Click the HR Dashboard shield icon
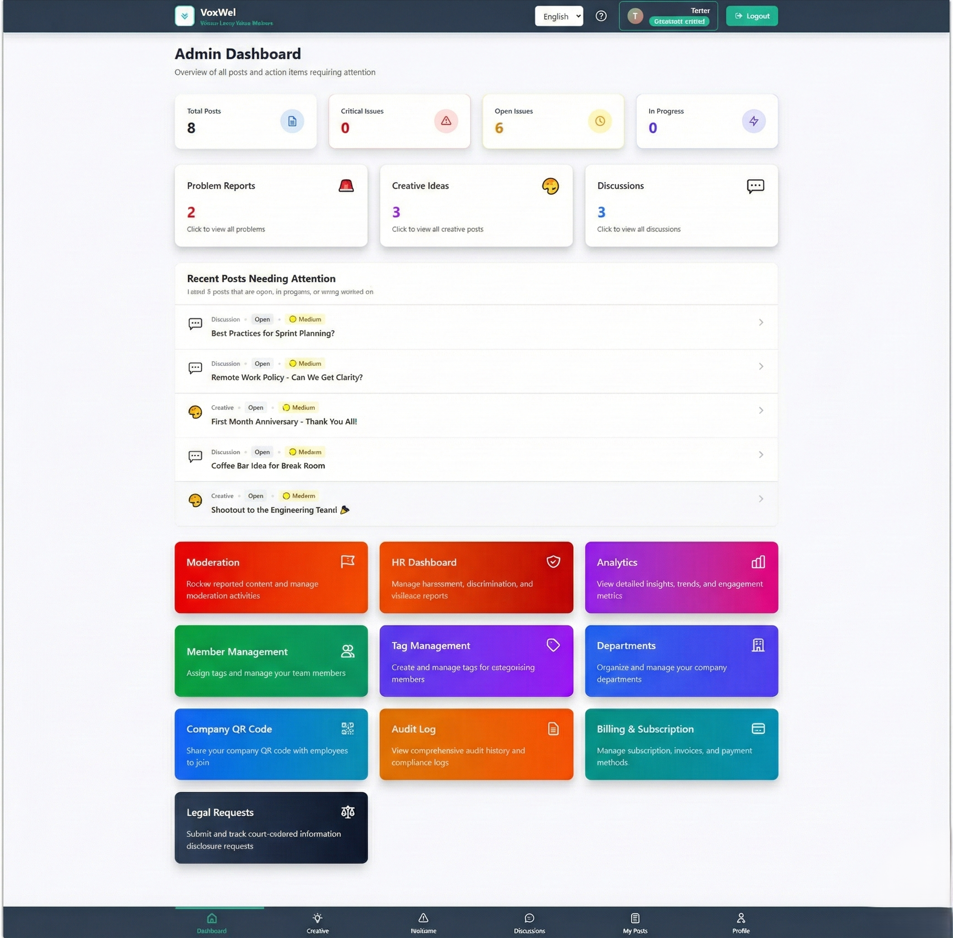 point(553,562)
